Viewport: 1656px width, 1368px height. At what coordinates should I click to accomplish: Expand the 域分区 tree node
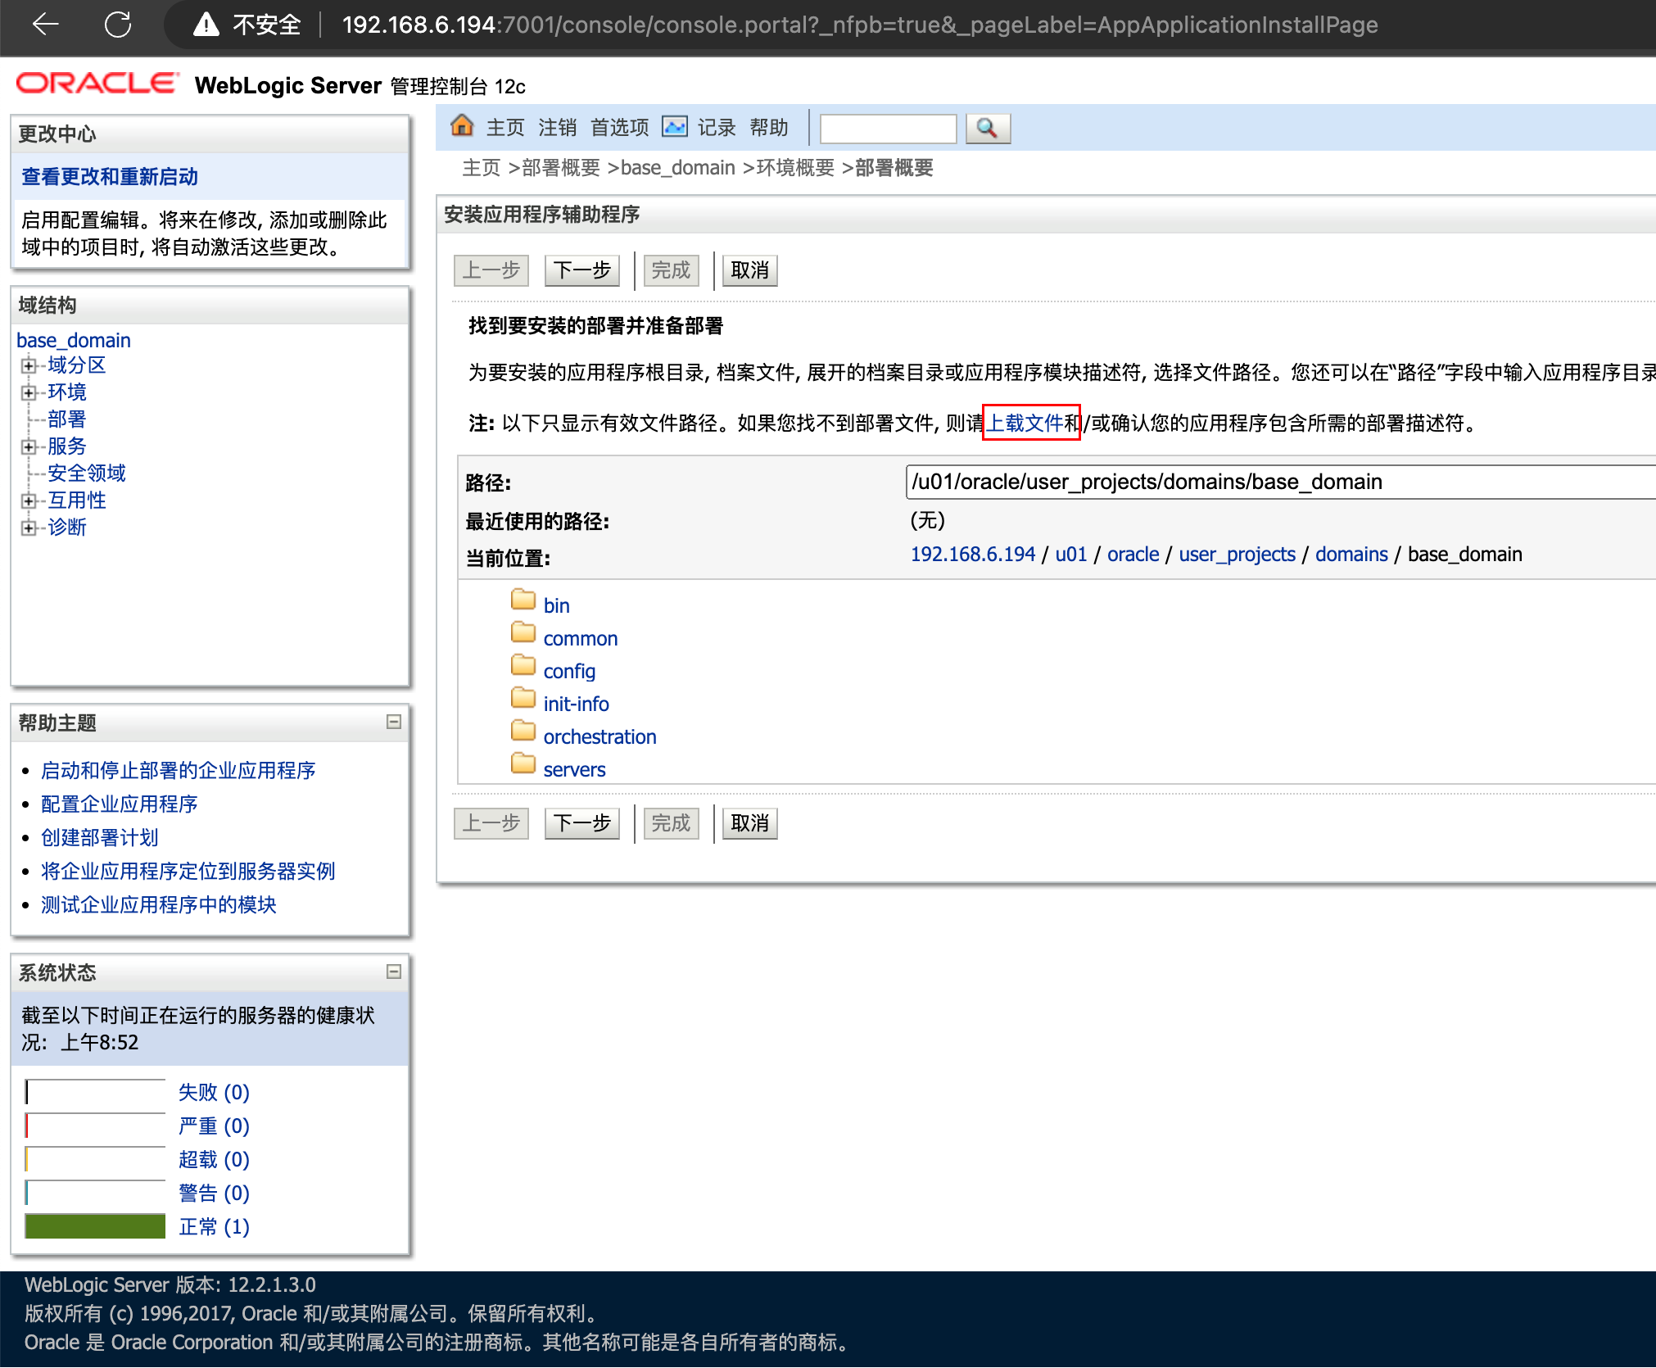pyautogui.click(x=29, y=365)
